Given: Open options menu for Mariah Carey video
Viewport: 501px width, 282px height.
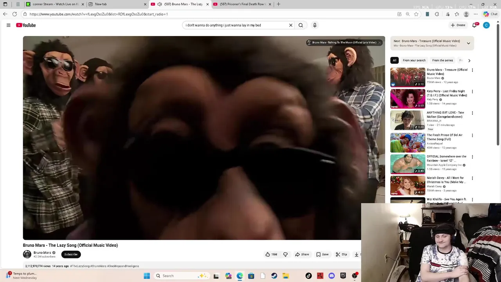Looking at the screenshot, I should [x=472, y=179].
